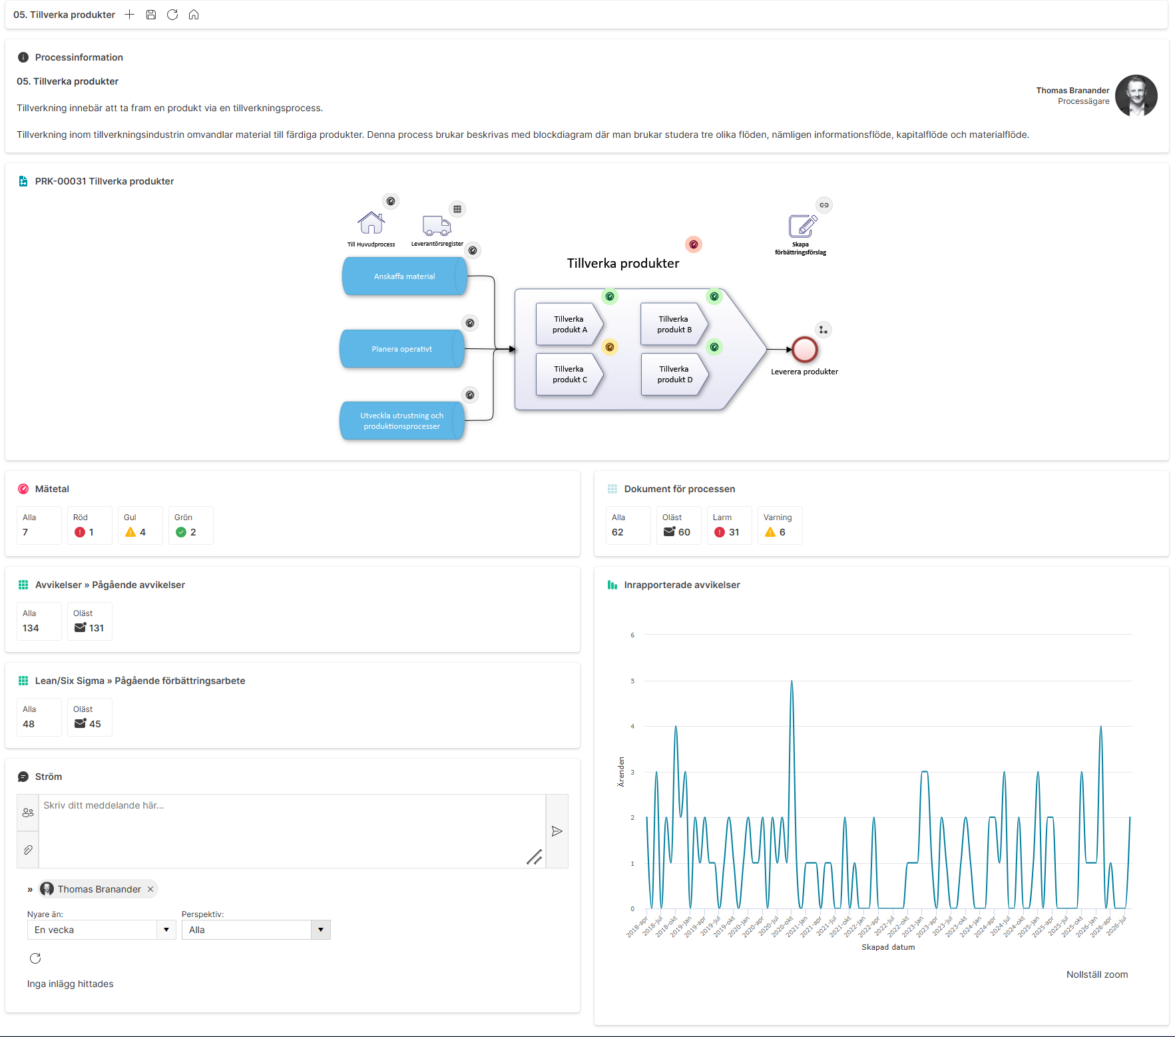Show Oläst 131 ongoing avvikelser

90,621
